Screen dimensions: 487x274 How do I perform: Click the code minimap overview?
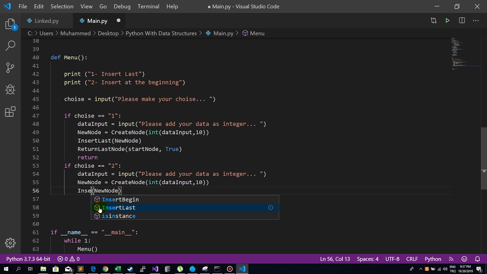point(466,53)
